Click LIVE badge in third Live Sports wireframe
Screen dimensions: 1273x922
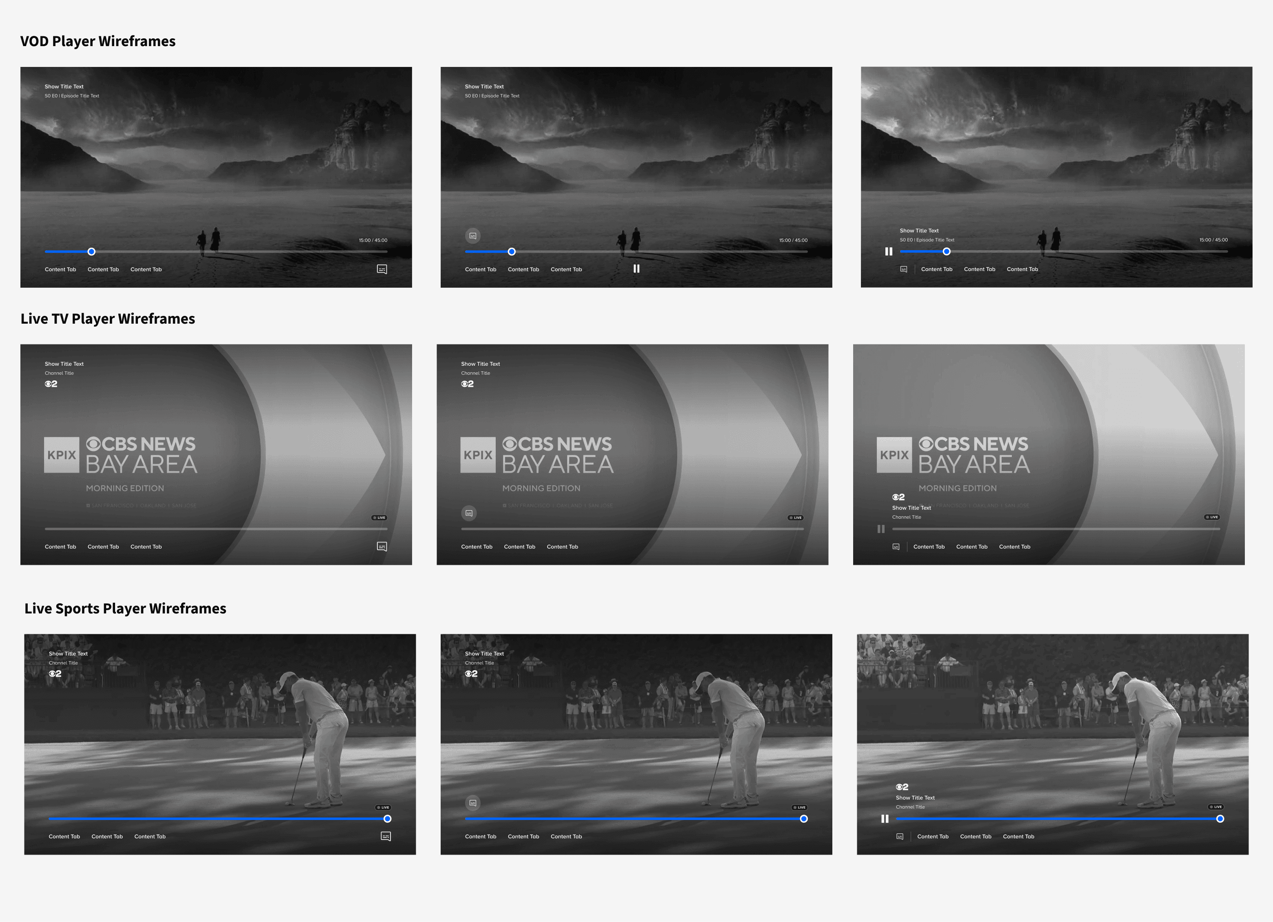click(1216, 807)
